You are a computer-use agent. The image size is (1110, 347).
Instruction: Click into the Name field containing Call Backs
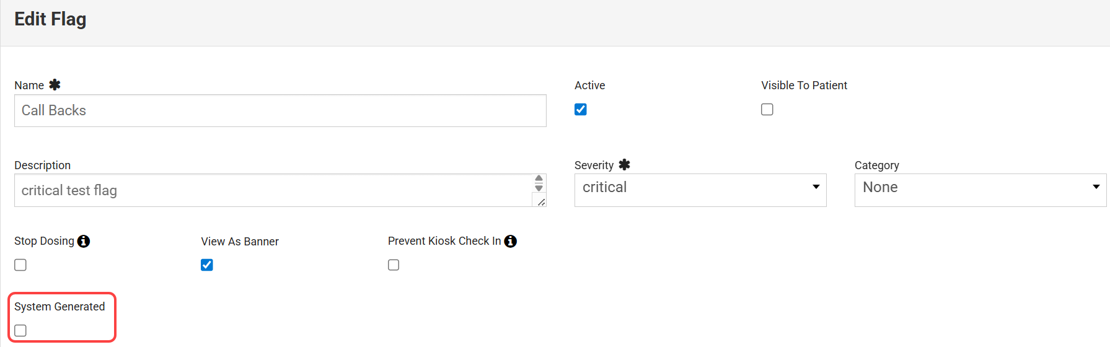[280, 111]
